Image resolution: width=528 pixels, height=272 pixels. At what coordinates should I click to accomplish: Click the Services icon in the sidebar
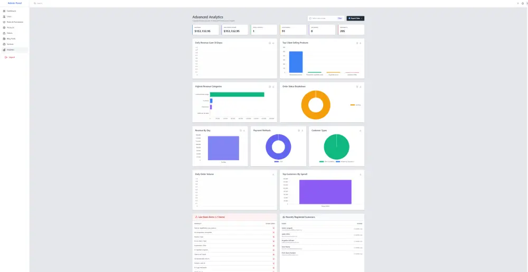pyautogui.click(x=4, y=44)
